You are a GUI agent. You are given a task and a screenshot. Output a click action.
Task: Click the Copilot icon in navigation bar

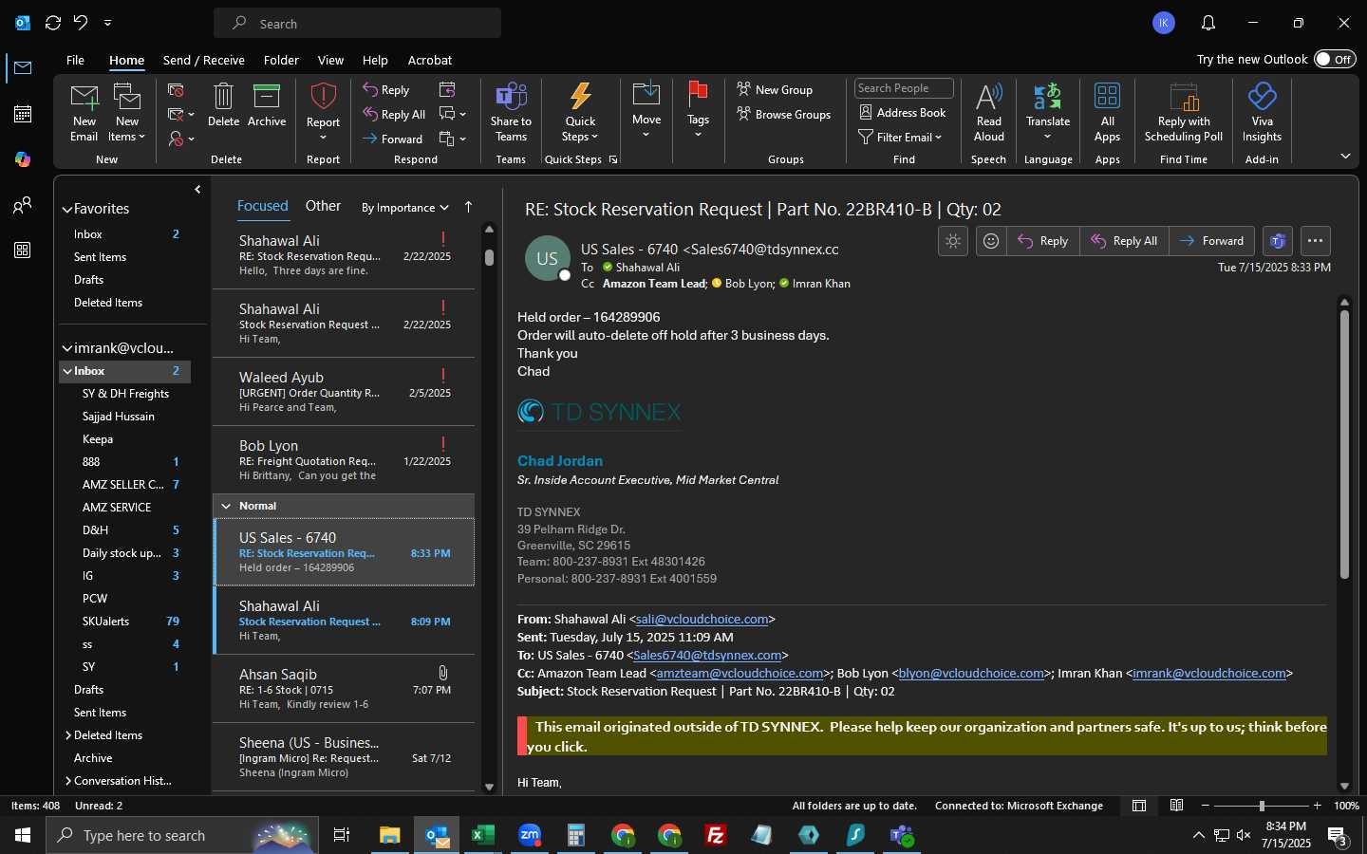(23, 159)
